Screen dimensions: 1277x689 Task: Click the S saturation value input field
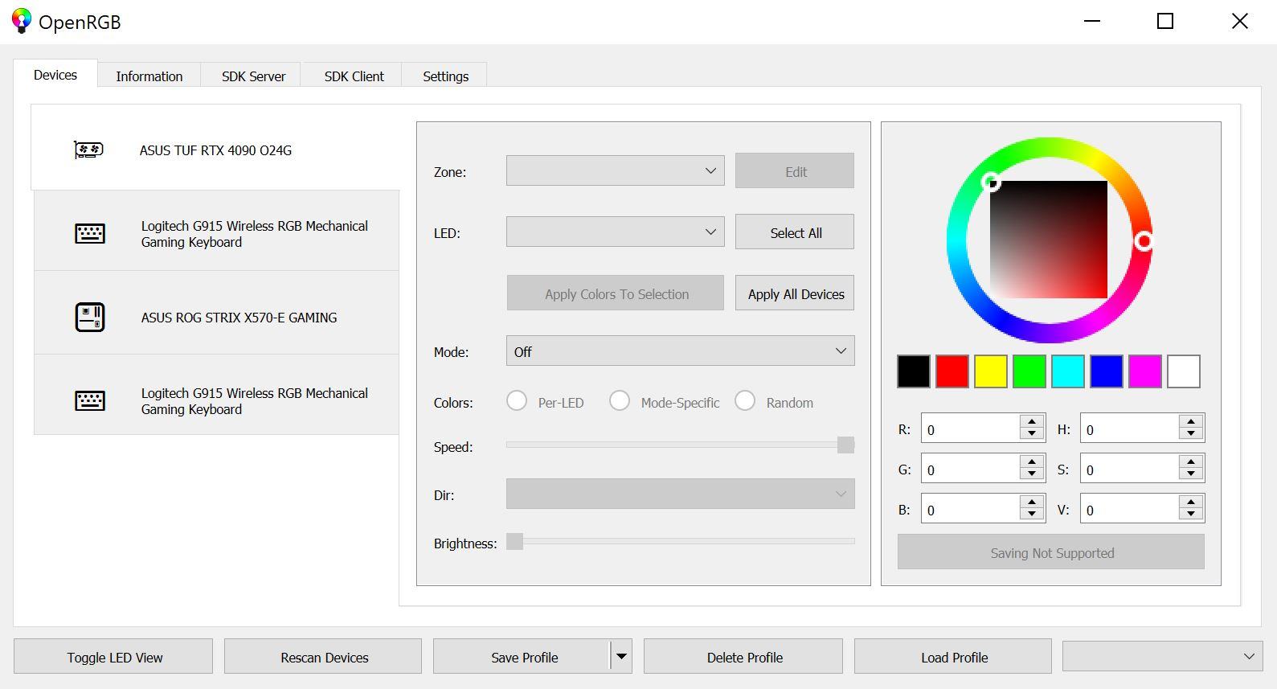coord(1130,468)
